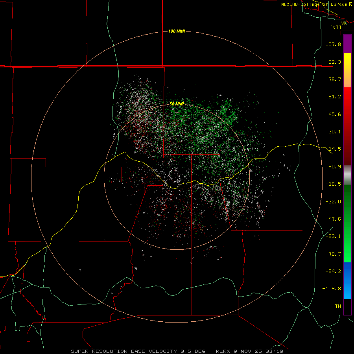Click the 45.6 velocity scale value
The width and height of the screenshot is (354, 354).
pos(335,114)
